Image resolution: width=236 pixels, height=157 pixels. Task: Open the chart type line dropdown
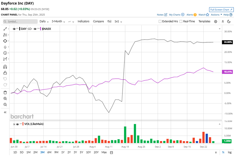[x=71, y=22]
